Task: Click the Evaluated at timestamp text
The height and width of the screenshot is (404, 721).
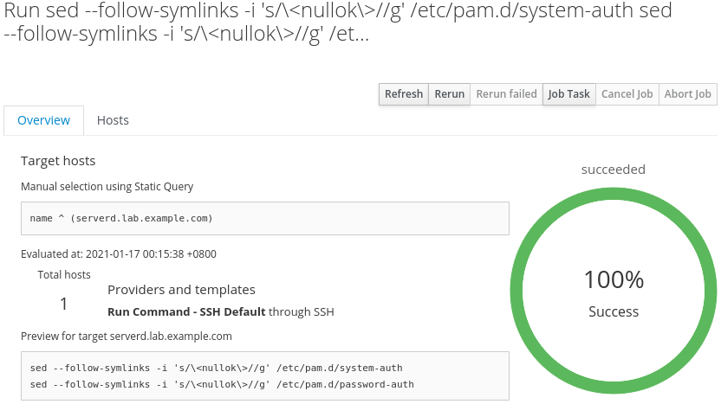Action: pos(119,254)
